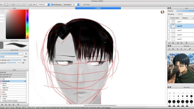The width and height of the screenshot is (194, 109).
Task: Remove the reference image with trash icon
Action: point(173,49)
